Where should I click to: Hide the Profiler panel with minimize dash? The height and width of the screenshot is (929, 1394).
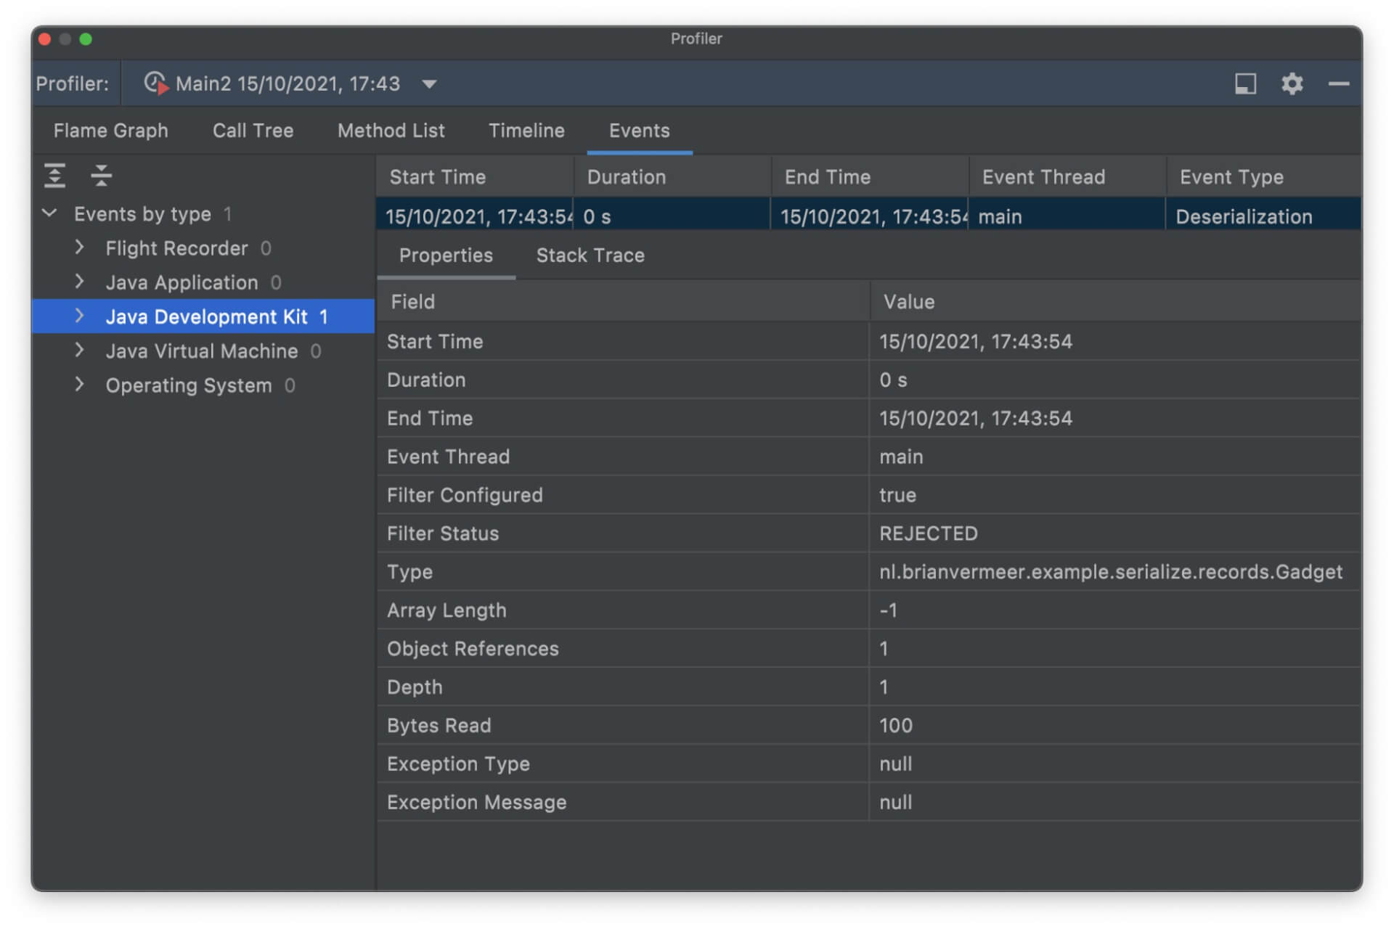(1338, 84)
